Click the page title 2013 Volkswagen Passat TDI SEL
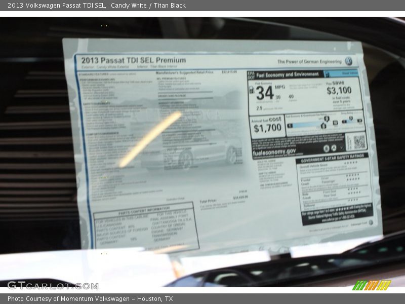Viewport: 405px width, 304px height. 57,6
